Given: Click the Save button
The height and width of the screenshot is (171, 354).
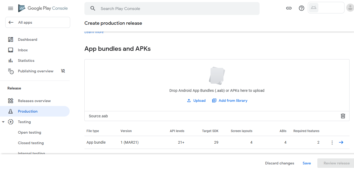Looking at the screenshot, I should pyautogui.click(x=307, y=163).
